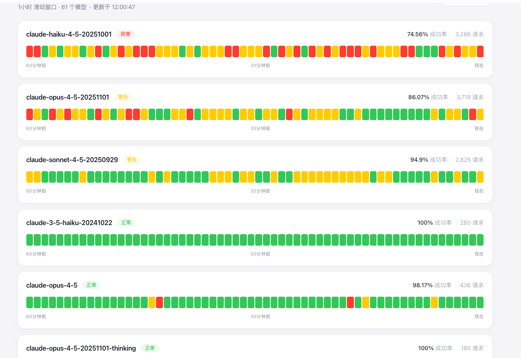Select the newest bar in claude-haiku-4-5-20251001 timeline

(480, 51)
